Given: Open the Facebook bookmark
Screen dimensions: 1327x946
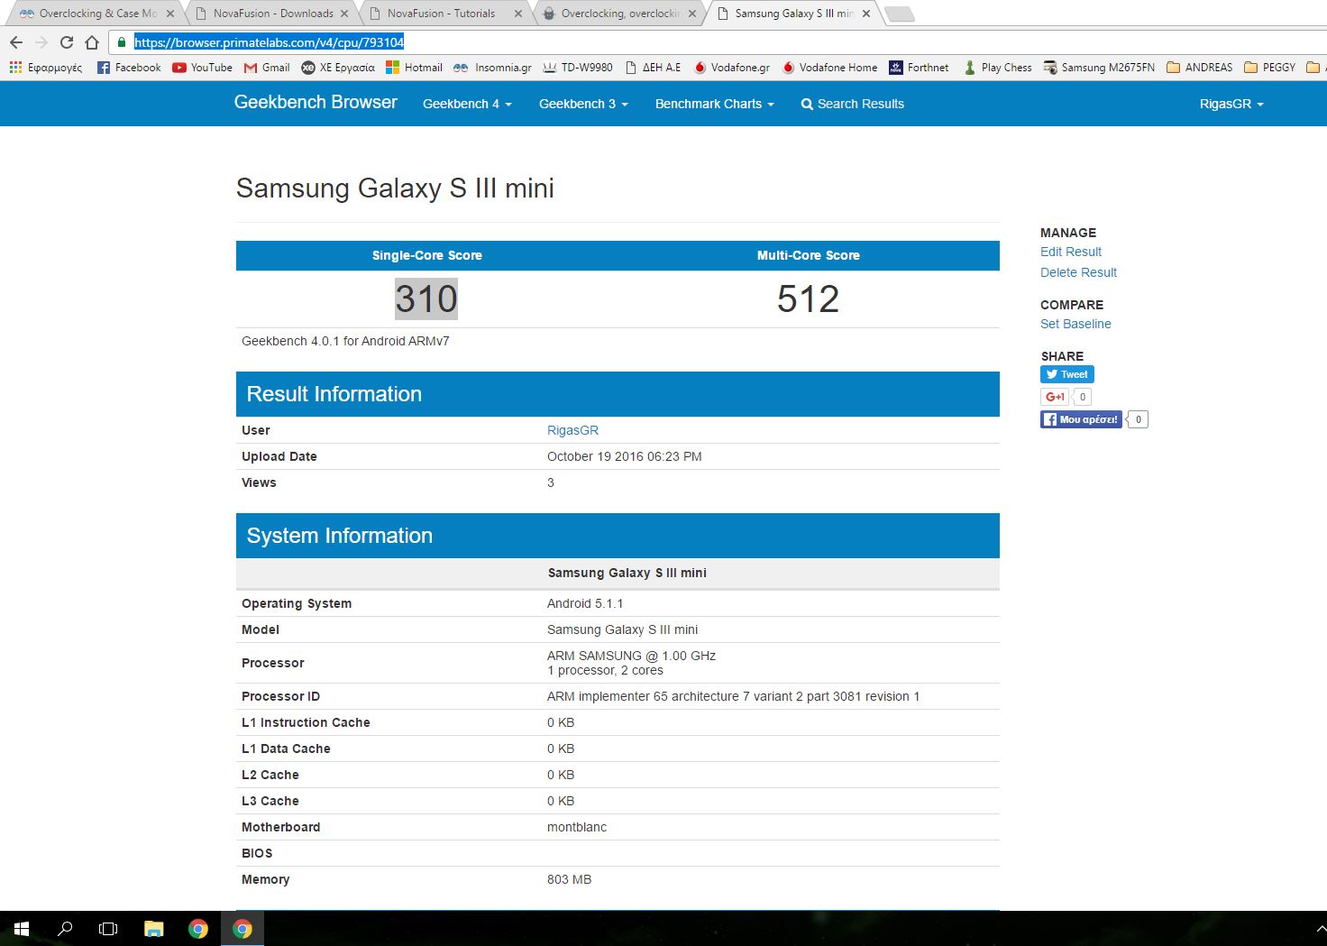Looking at the screenshot, I should coord(129,68).
